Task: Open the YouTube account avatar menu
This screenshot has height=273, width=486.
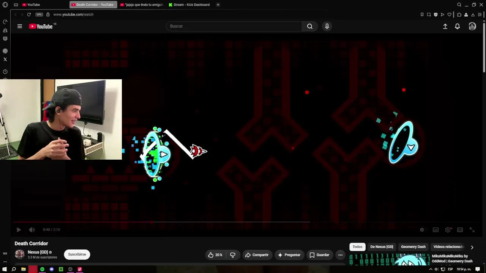Action: 472,26
